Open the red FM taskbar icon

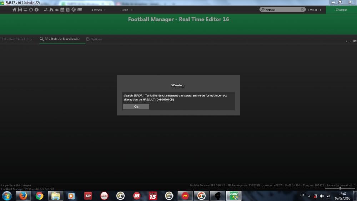(185, 196)
